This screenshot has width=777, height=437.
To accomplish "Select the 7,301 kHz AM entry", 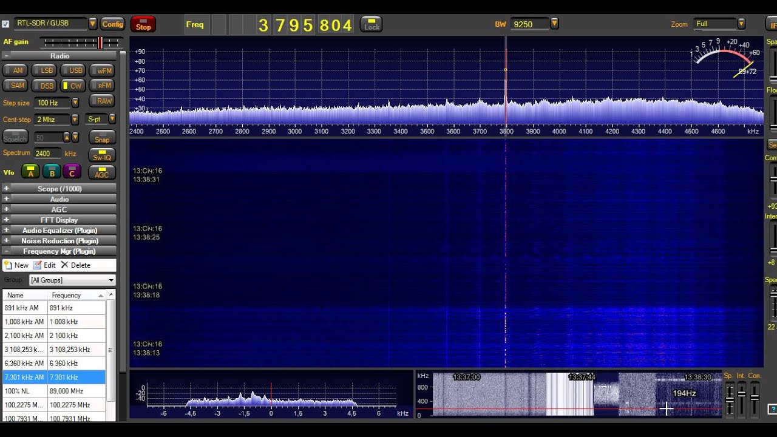I will click(54, 377).
